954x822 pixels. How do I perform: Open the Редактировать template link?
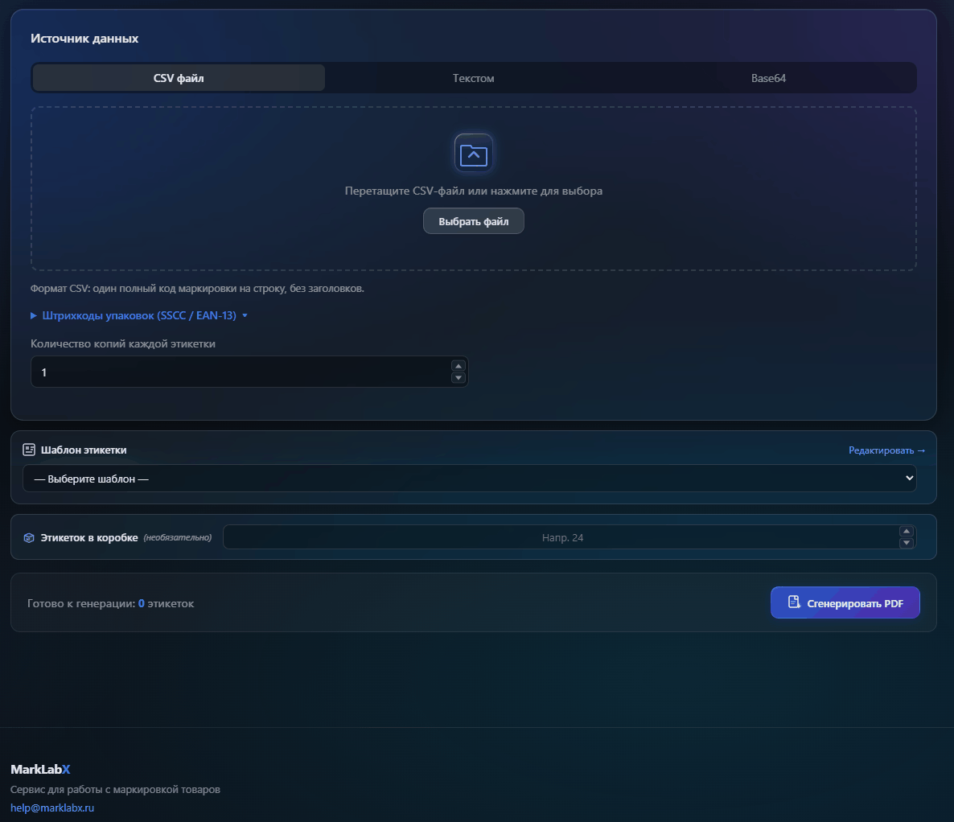(886, 450)
